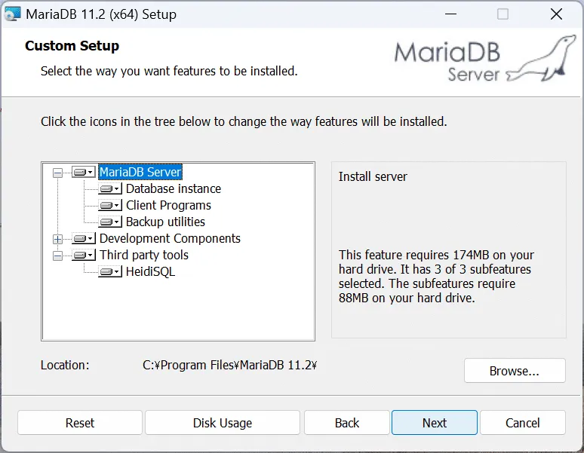Viewport: 584px width, 453px height.
Task: Click the 'Install server' description text
Action: pyautogui.click(x=373, y=176)
